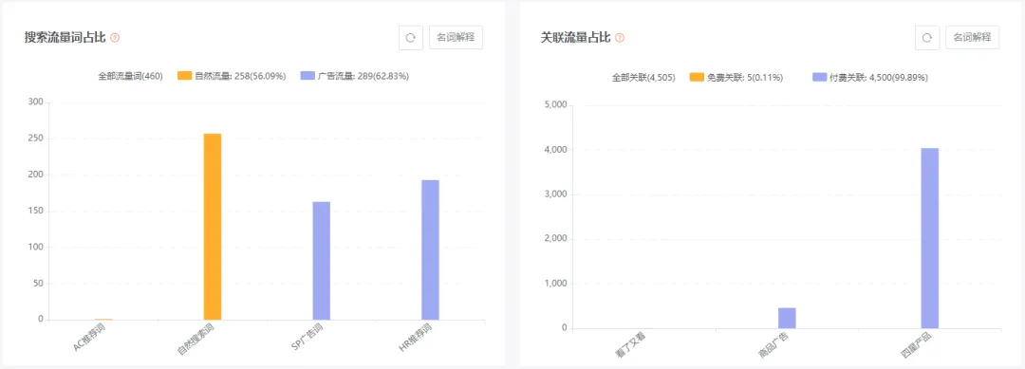Click 名词解释 button in search traffic panel
1025x369 pixels.
click(457, 38)
